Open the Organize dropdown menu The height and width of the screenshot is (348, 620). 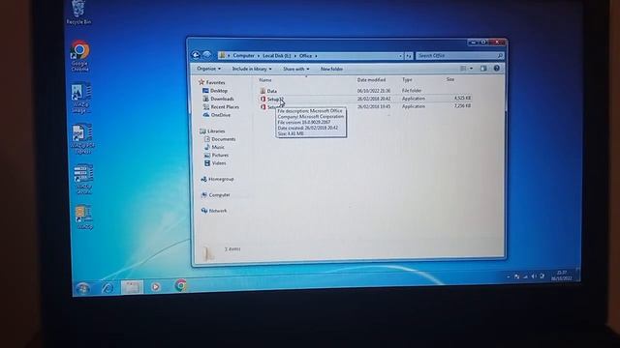coord(209,69)
